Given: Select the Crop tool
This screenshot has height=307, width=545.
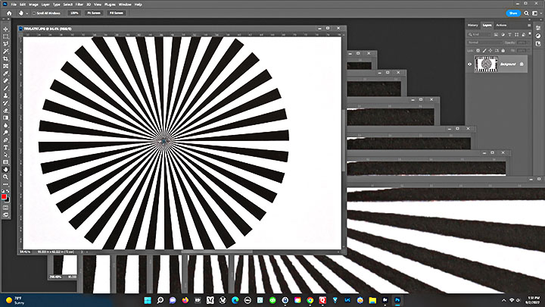Looking at the screenshot, I should [5, 58].
